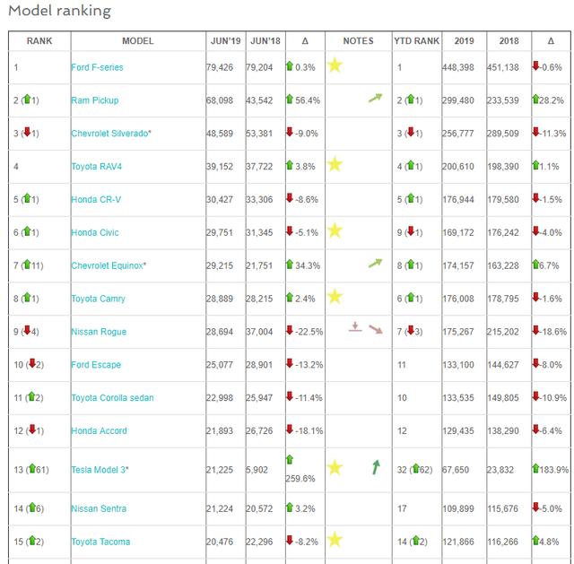Viewport: 574px width, 564px height.
Task: Click the NOTES column header
Action: click(x=358, y=41)
